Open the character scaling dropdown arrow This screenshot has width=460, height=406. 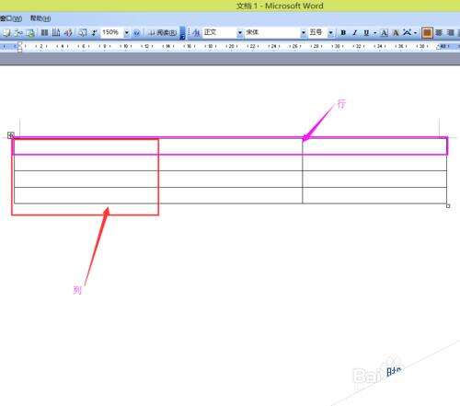pyautogui.click(x=415, y=32)
